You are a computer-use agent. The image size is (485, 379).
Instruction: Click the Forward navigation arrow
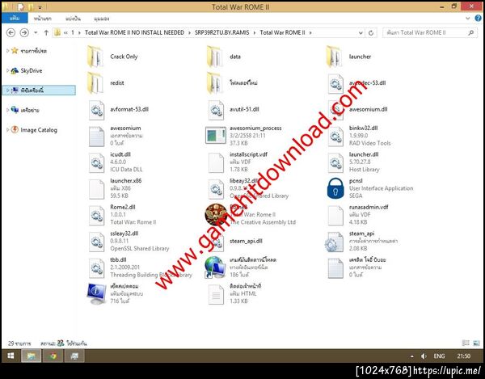coord(24,32)
